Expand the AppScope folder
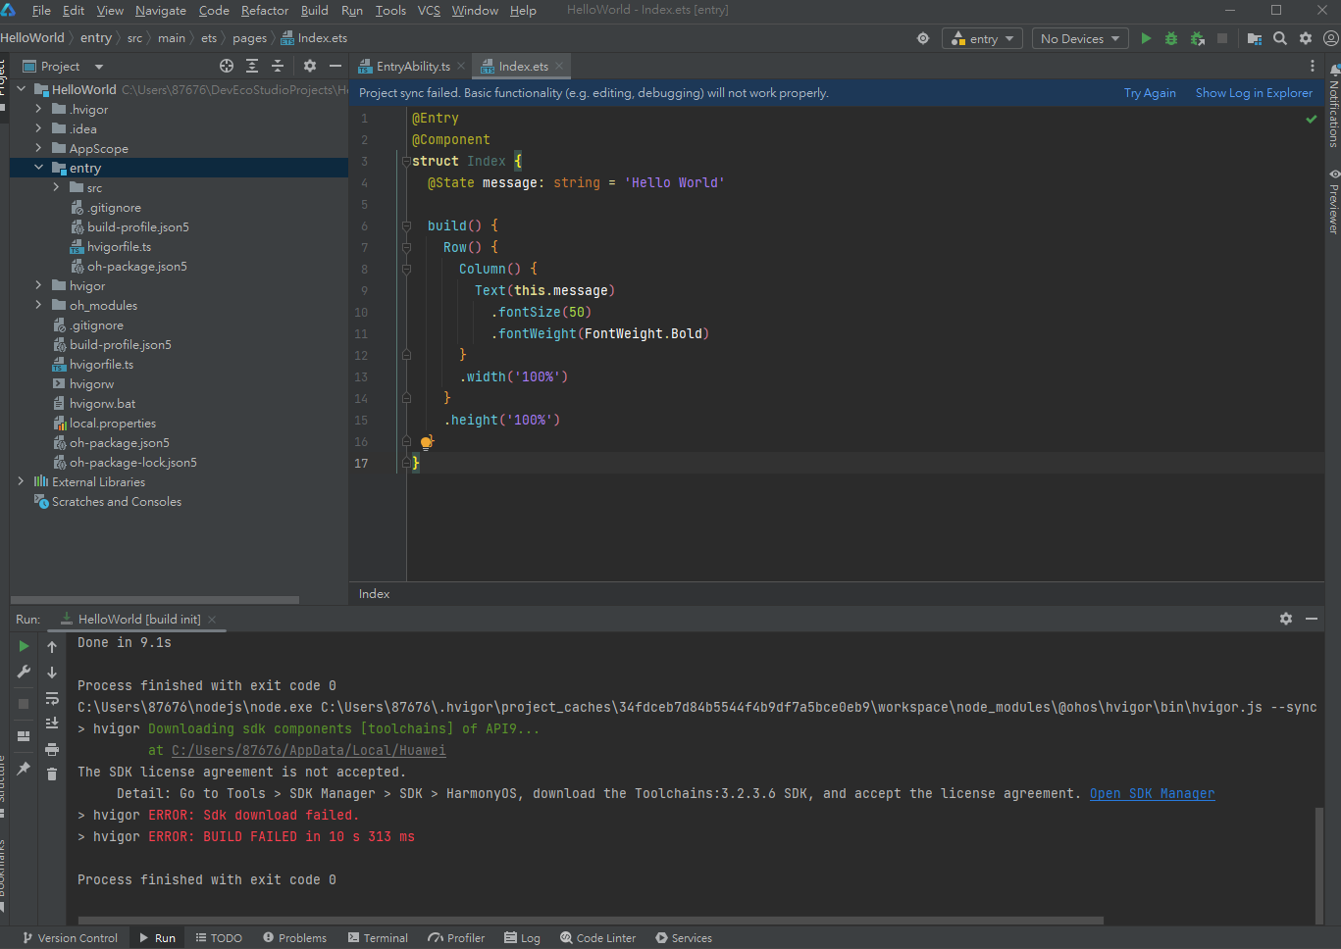The height and width of the screenshot is (949, 1341). tap(38, 148)
